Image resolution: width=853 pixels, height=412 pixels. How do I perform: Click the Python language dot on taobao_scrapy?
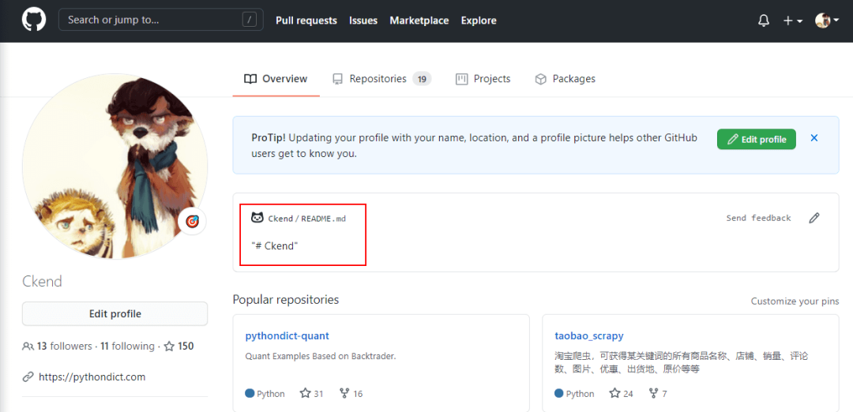tap(559, 393)
